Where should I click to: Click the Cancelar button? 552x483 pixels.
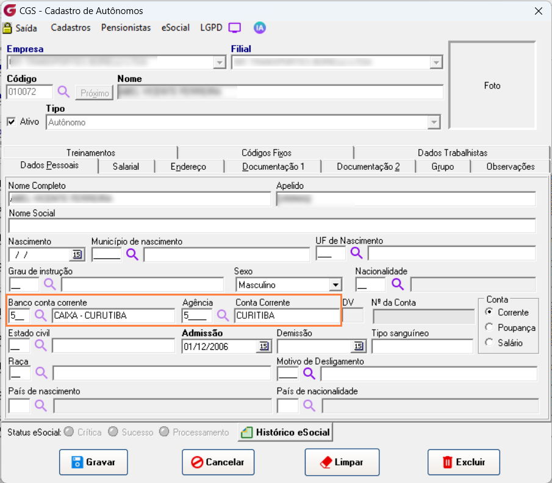pos(218,462)
